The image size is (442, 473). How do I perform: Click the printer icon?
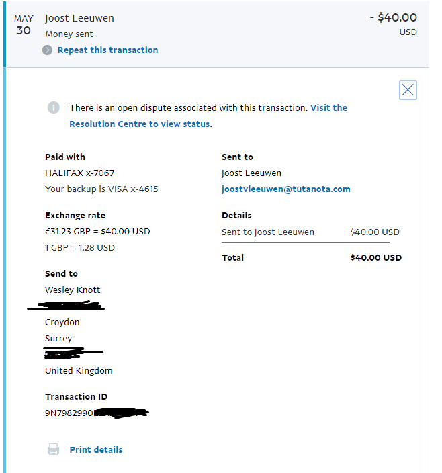(x=53, y=449)
